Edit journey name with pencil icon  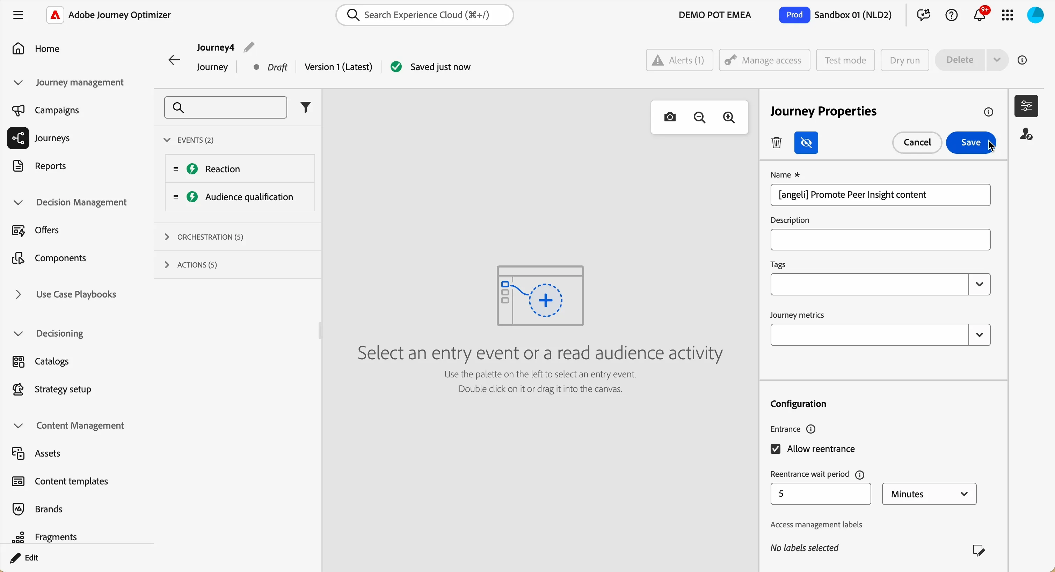[249, 47]
